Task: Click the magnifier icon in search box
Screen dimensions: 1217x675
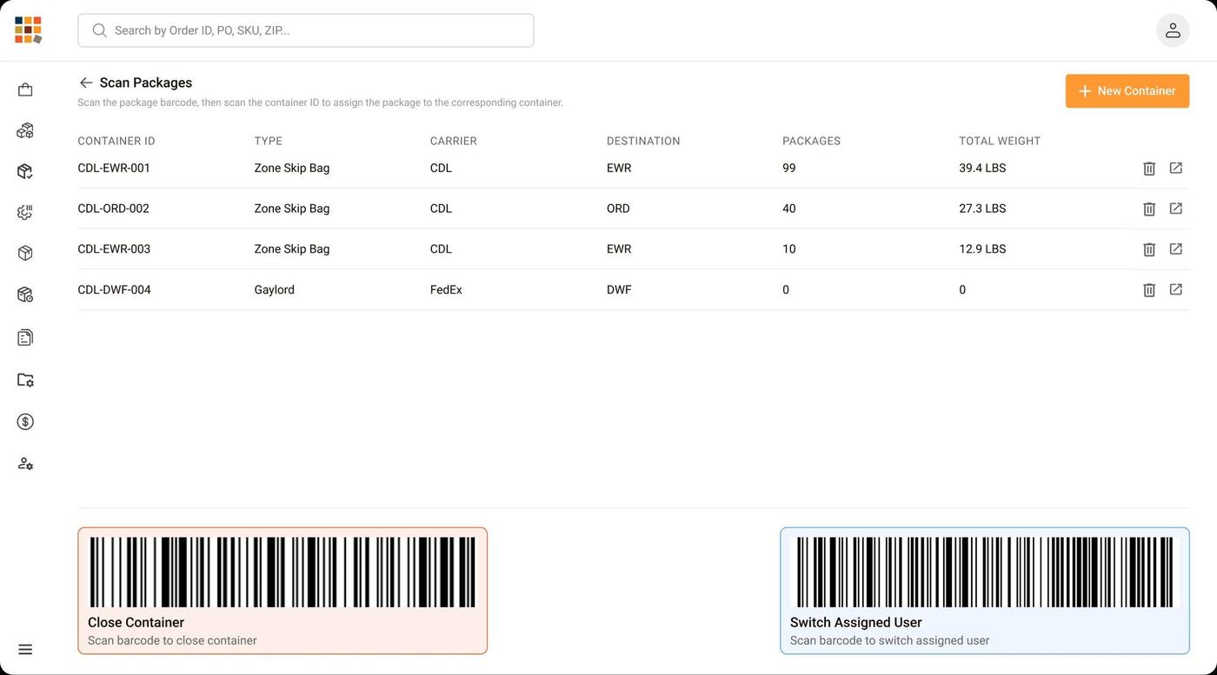Action: tap(99, 30)
